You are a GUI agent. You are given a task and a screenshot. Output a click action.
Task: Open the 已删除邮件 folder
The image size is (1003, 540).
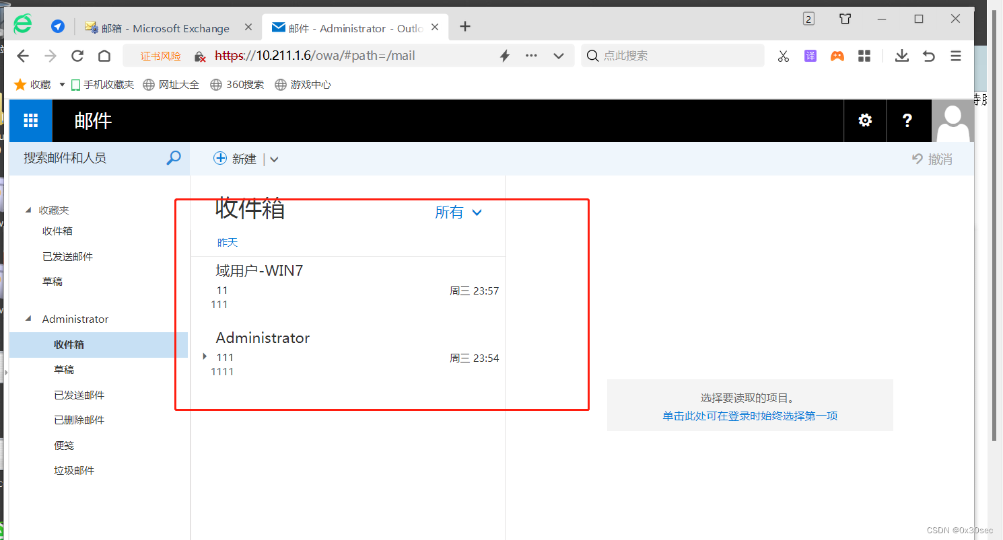(79, 420)
